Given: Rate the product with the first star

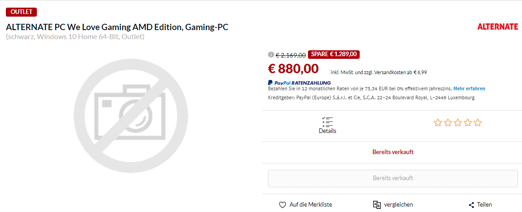Looking at the screenshot, I should click(437, 123).
